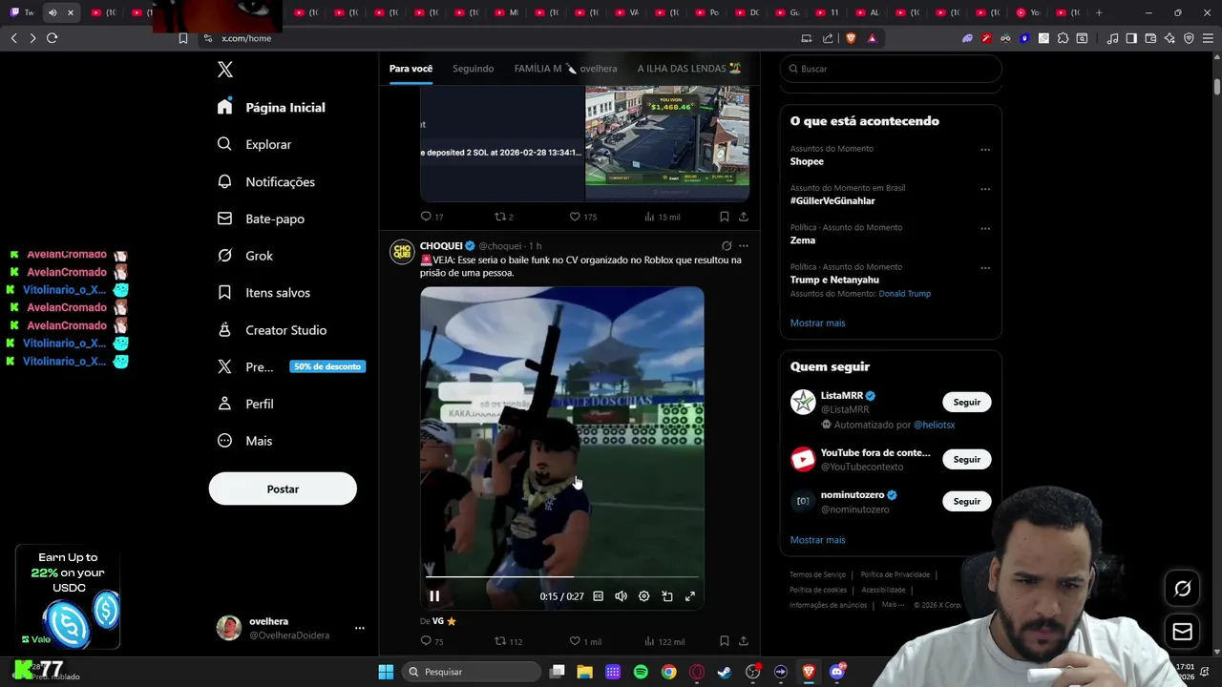This screenshot has width=1222, height=687.
Task: Click Brave Shields icon in address bar
Action: (851, 38)
